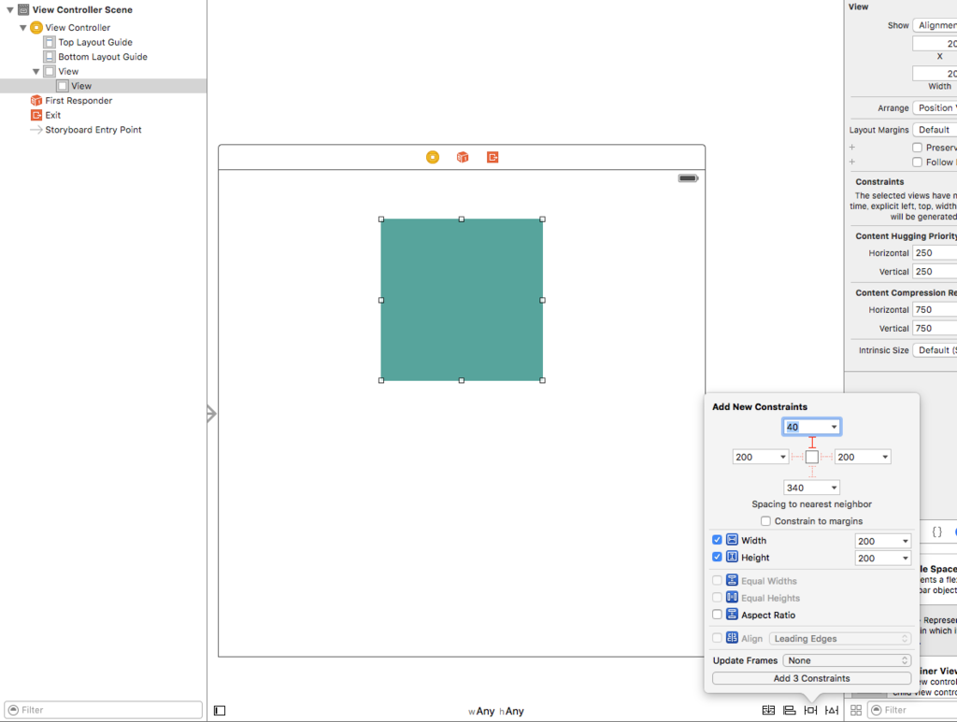957x722 pixels.
Task: Click Vertical compression resistance 750 field
Action: 935,328
